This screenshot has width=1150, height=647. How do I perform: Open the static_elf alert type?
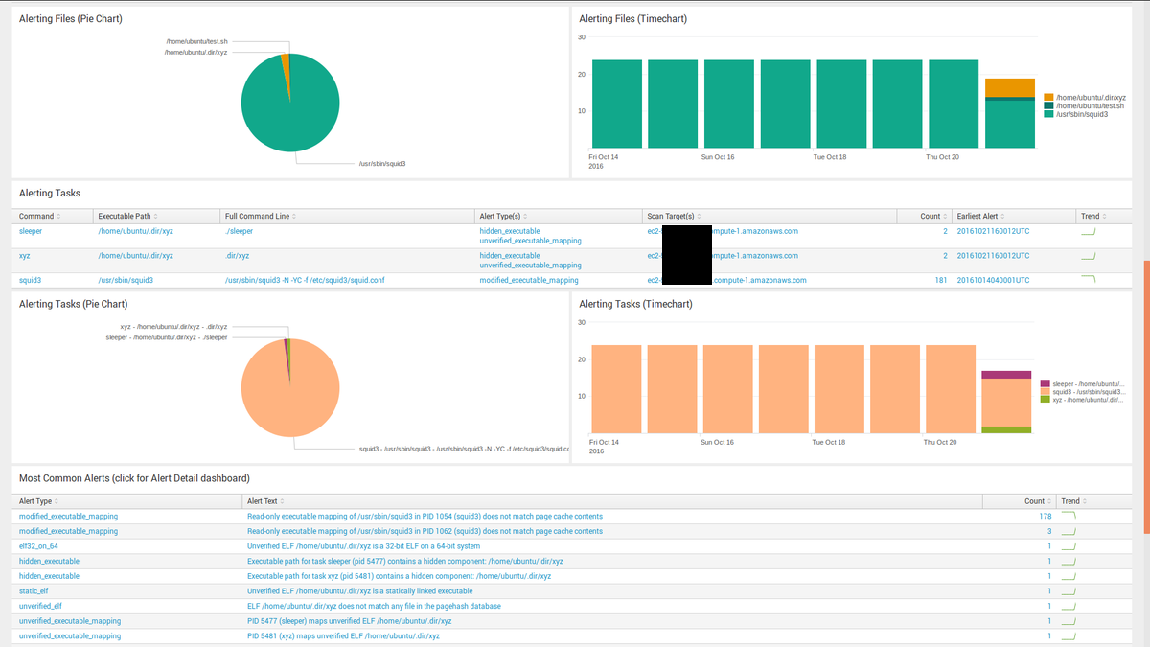pyautogui.click(x=34, y=591)
